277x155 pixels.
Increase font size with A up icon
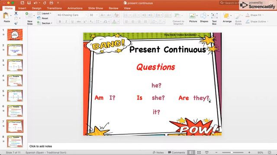click(103, 15)
